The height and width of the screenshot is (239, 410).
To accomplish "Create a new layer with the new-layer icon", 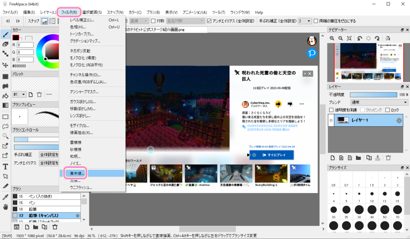I will [x=333, y=158].
